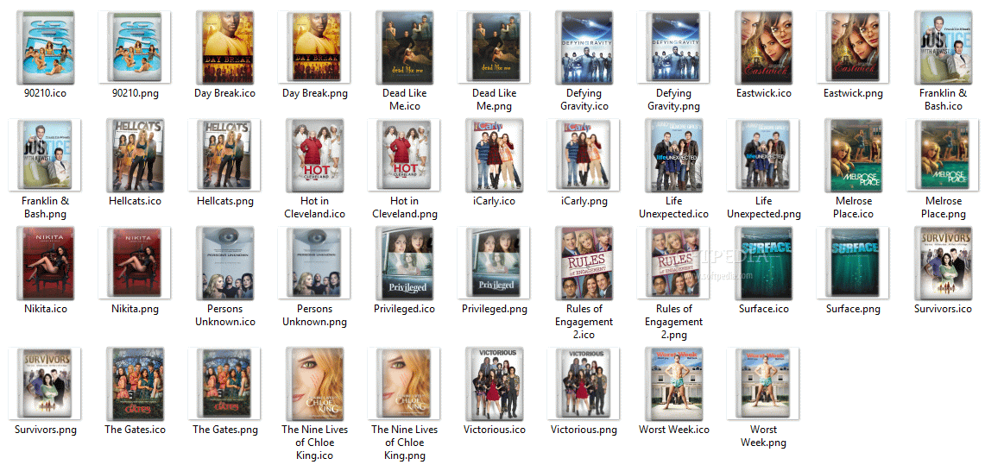Click Life Unexpected.ico icon

point(673,155)
